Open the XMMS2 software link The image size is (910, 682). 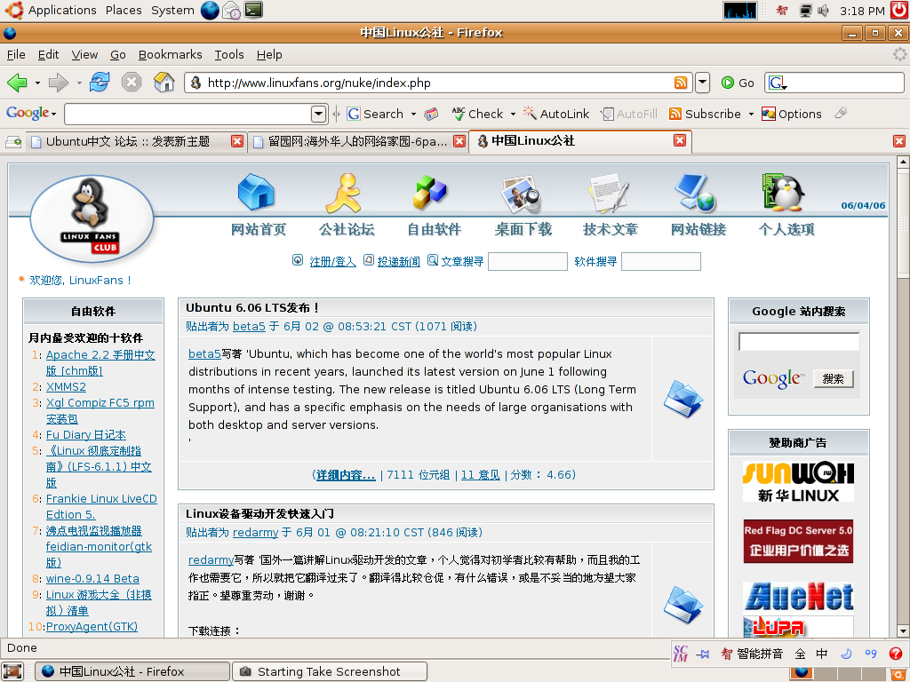pyautogui.click(x=66, y=387)
